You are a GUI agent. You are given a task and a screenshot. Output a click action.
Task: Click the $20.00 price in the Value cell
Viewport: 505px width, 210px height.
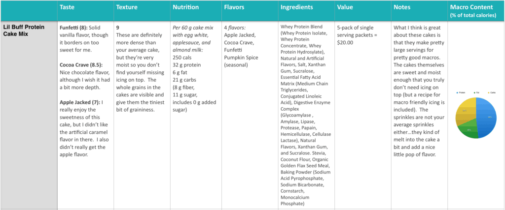[x=345, y=42]
